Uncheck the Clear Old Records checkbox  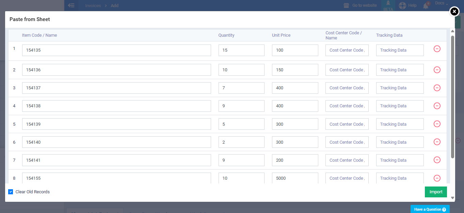pyautogui.click(x=11, y=192)
